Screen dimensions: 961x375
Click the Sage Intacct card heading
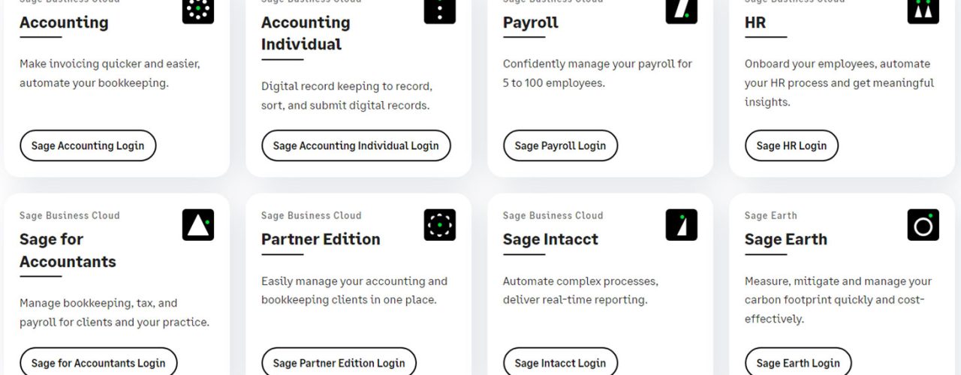[550, 239]
